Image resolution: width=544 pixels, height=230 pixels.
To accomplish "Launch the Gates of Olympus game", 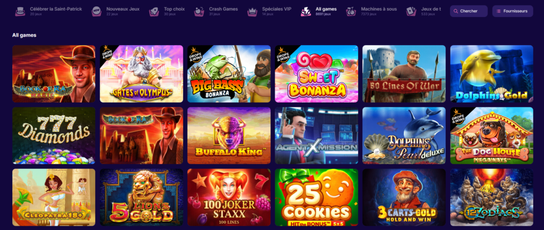I will pyautogui.click(x=141, y=74).
